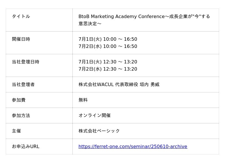Viewport: 230px width, 163px height.
Task: Click the 株式会社WACUL 代表取締役 垣内 勇威 text
Action: [x=119, y=85]
